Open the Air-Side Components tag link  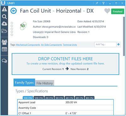point(51,45)
